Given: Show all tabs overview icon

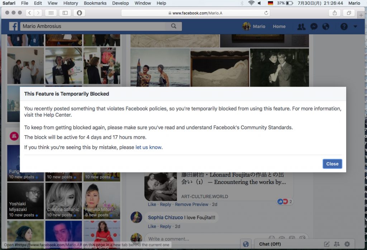Looking at the screenshot, I should coord(349,13).
